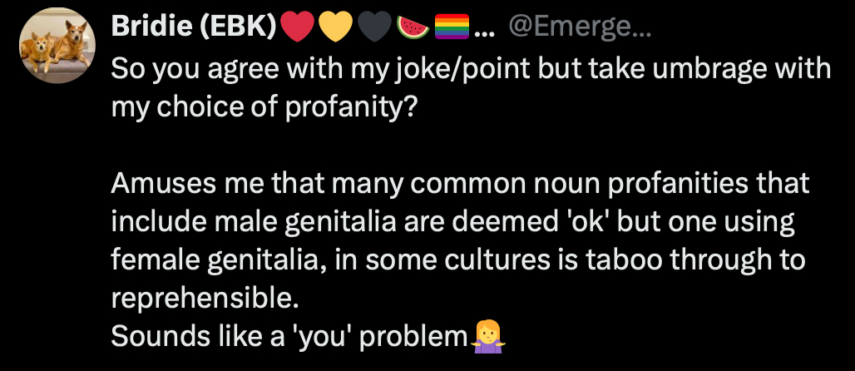Click the red heart emoji in name
Screen dimensions: 855x371
click(298, 30)
